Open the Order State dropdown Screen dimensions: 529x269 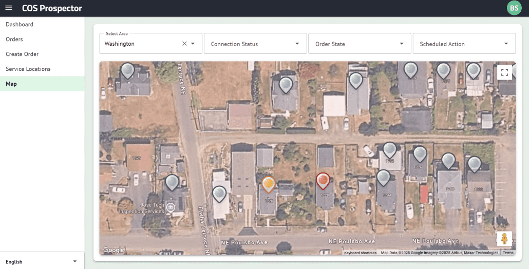click(x=359, y=44)
